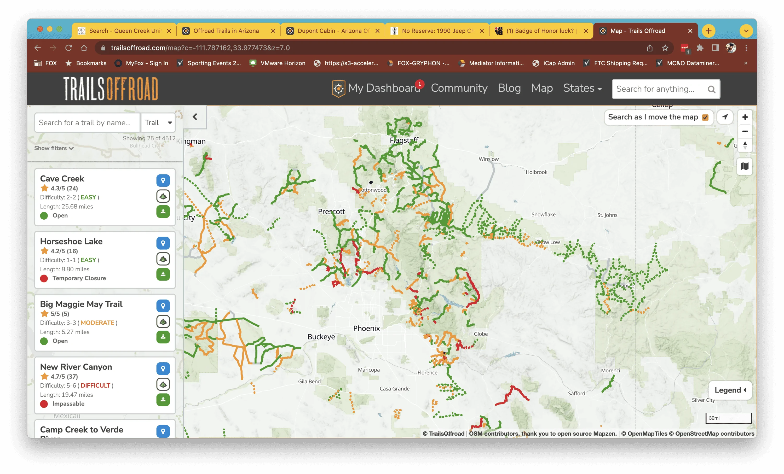Open the Chrome three-dot menu

click(x=746, y=48)
